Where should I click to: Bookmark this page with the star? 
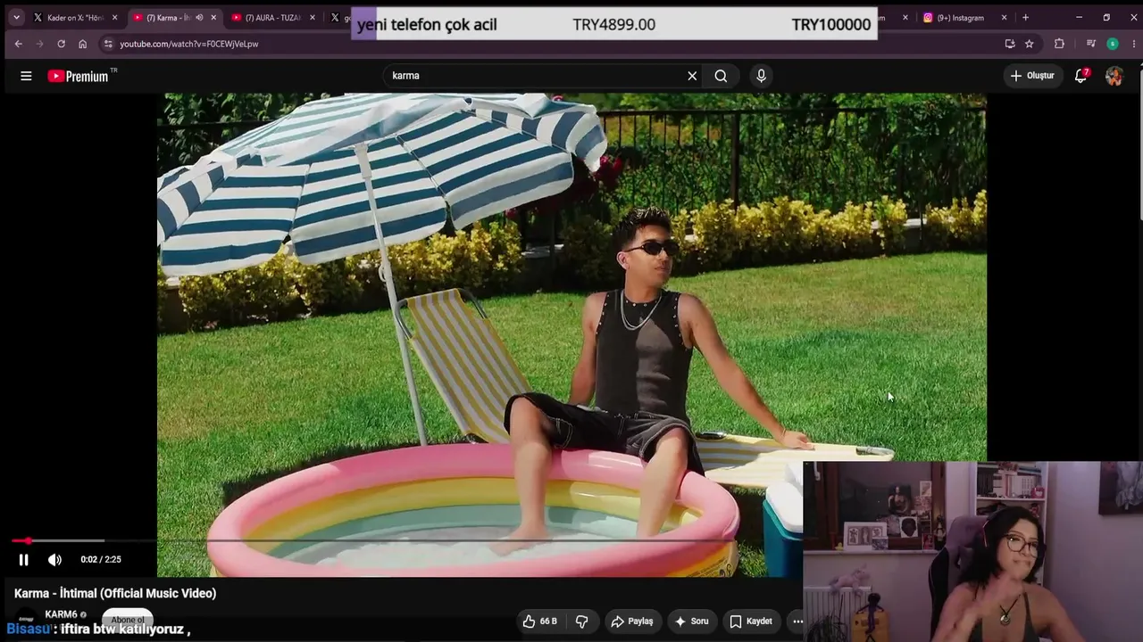(1030, 44)
